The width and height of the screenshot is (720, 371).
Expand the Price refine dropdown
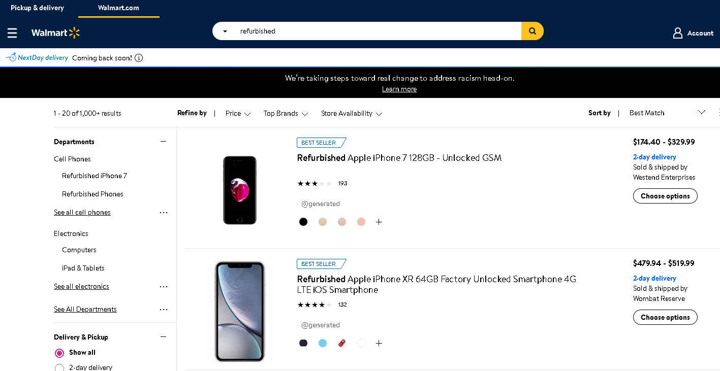[238, 113]
